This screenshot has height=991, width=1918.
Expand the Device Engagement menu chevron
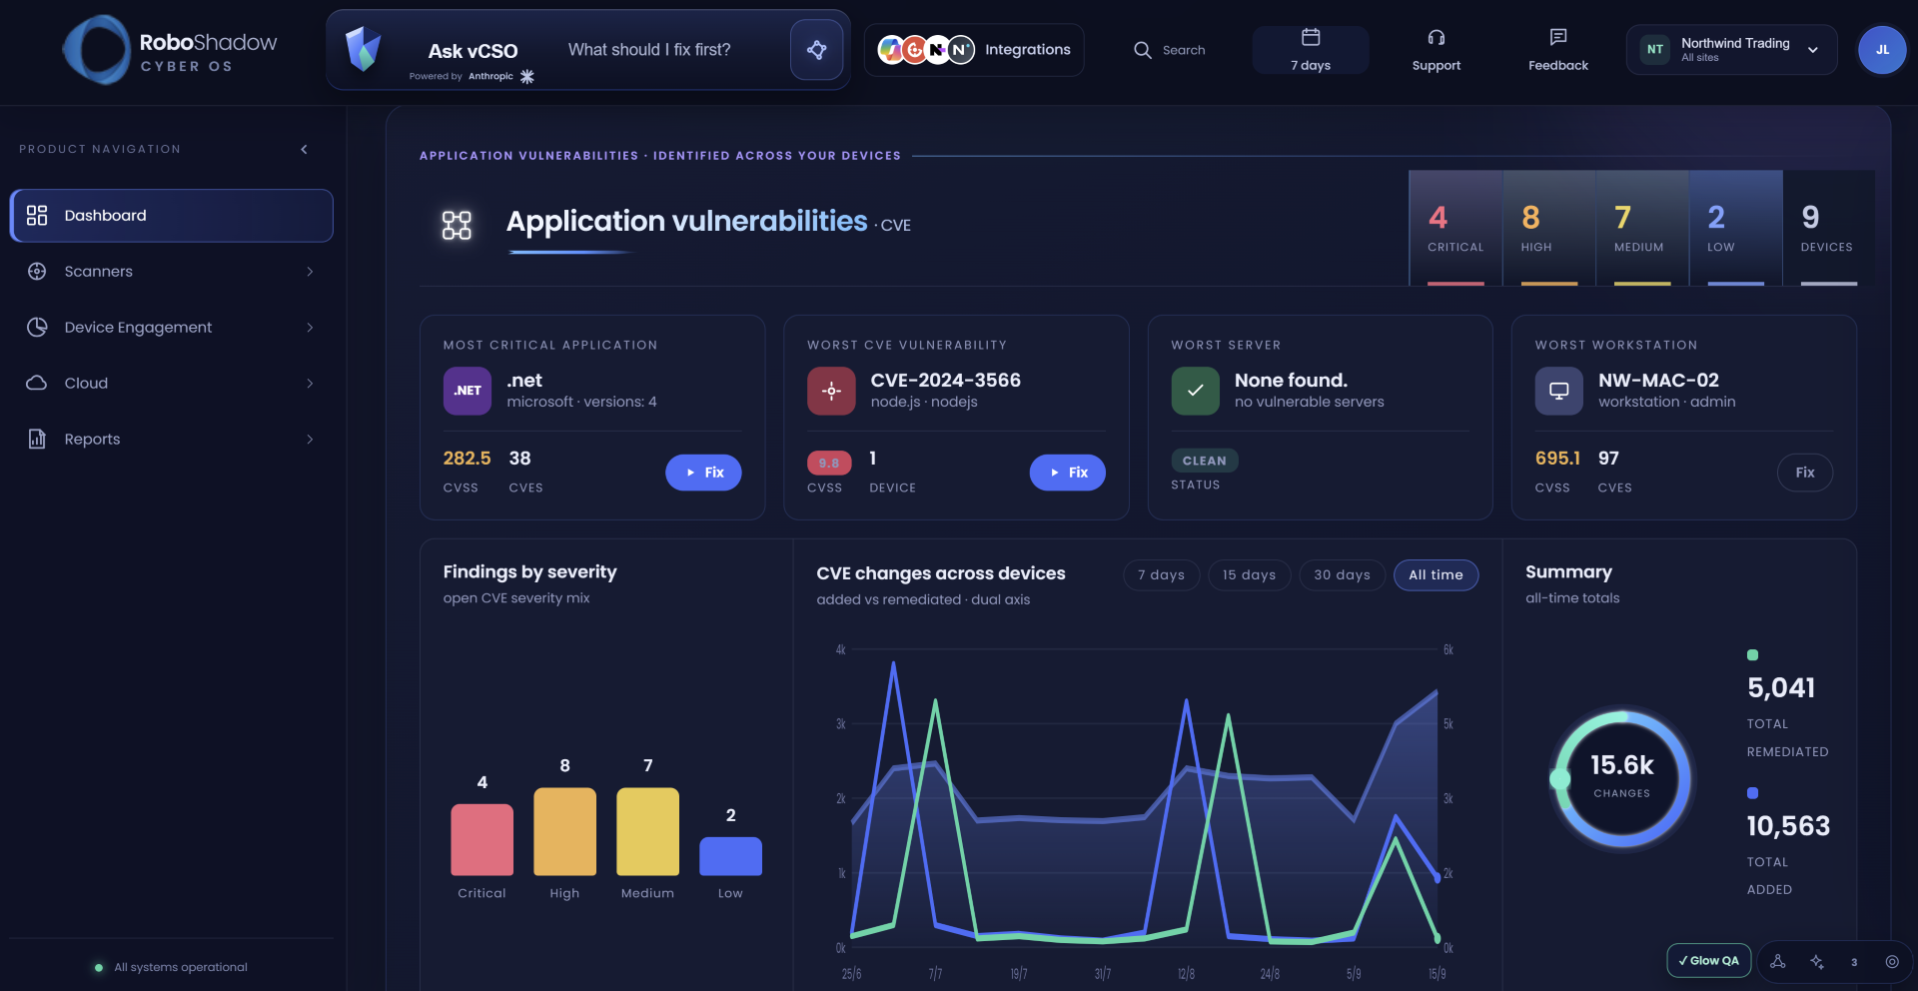click(310, 328)
